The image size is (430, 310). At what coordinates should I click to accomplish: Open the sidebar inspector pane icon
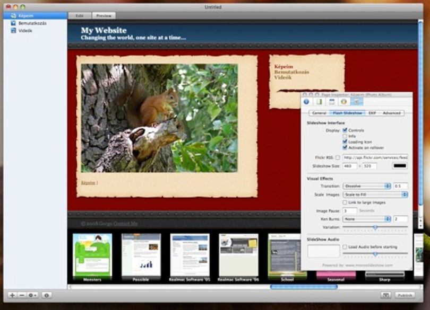click(x=319, y=102)
